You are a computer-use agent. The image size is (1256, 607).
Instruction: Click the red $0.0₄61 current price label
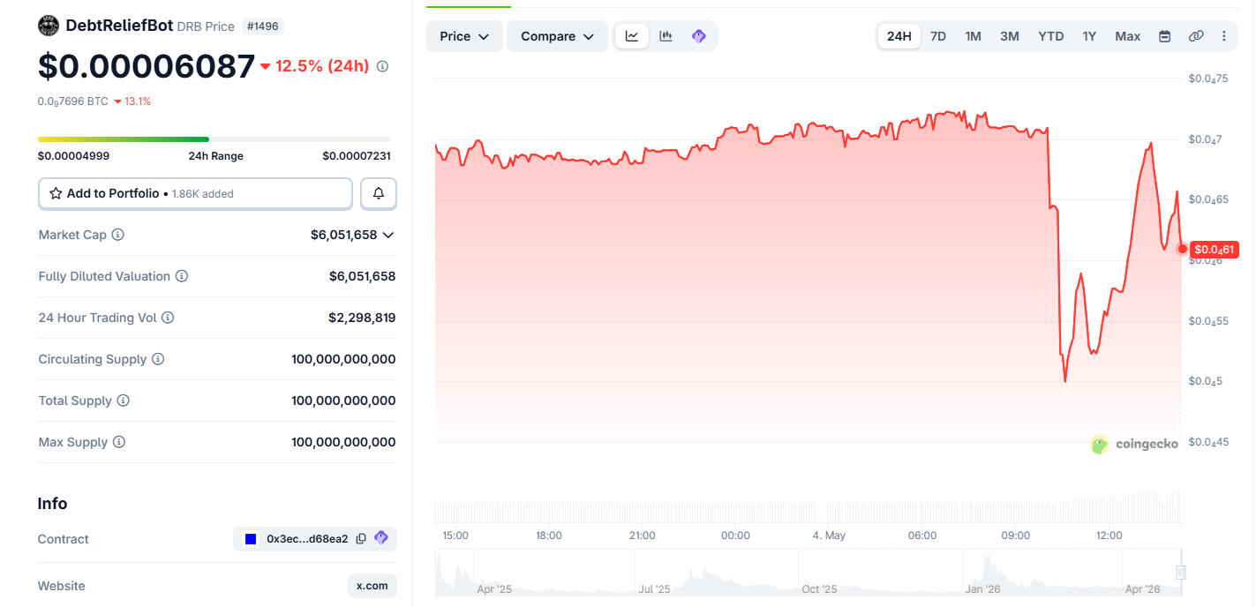(x=1215, y=249)
